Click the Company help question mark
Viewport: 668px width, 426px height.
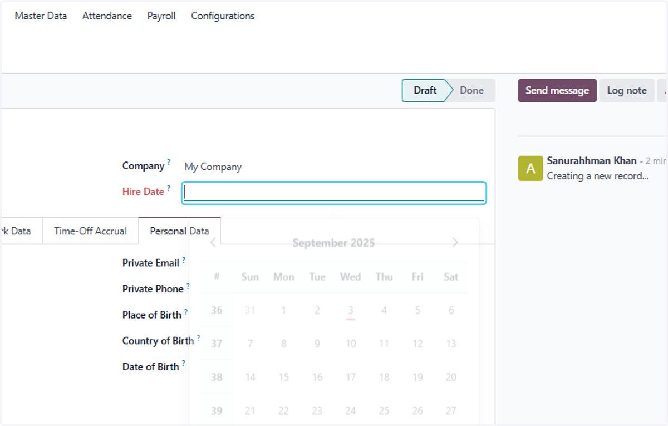169,162
